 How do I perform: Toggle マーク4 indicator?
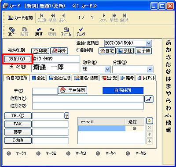[98, 153]
